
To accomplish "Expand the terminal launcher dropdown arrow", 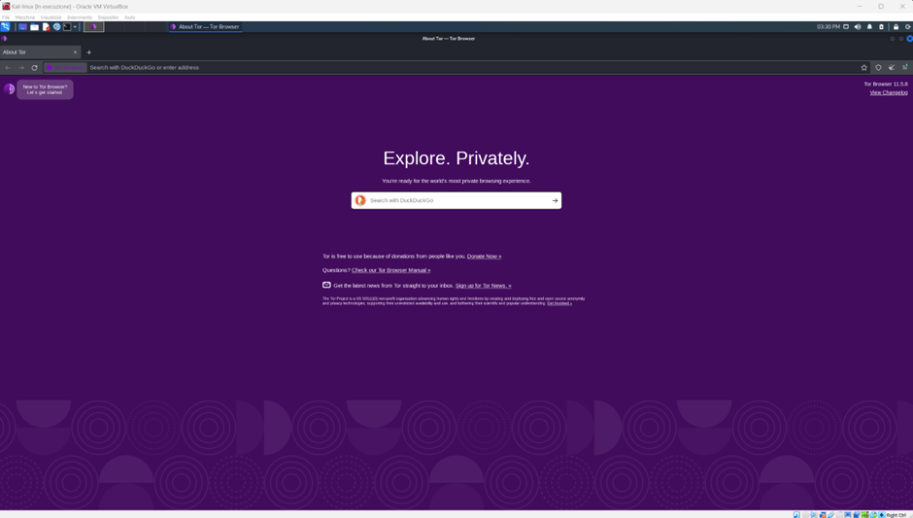I will 75,27.
